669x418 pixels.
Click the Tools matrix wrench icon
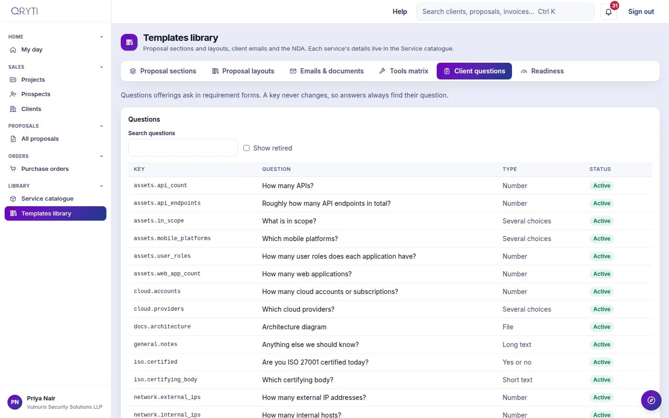coord(382,71)
